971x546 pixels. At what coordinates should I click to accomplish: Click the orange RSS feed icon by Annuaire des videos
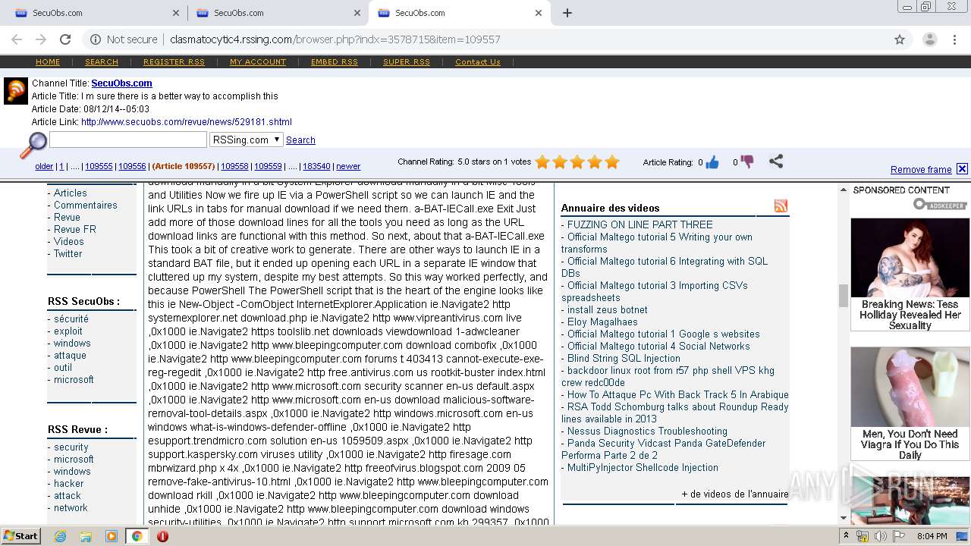781,206
